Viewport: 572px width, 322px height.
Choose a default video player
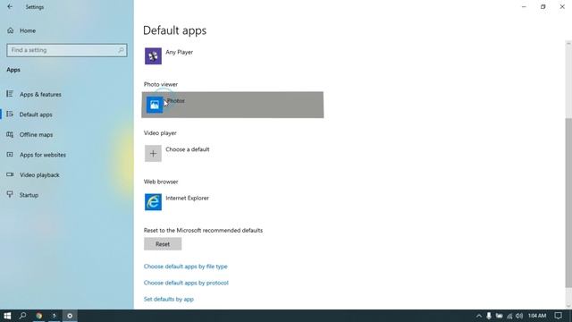point(187,149)
